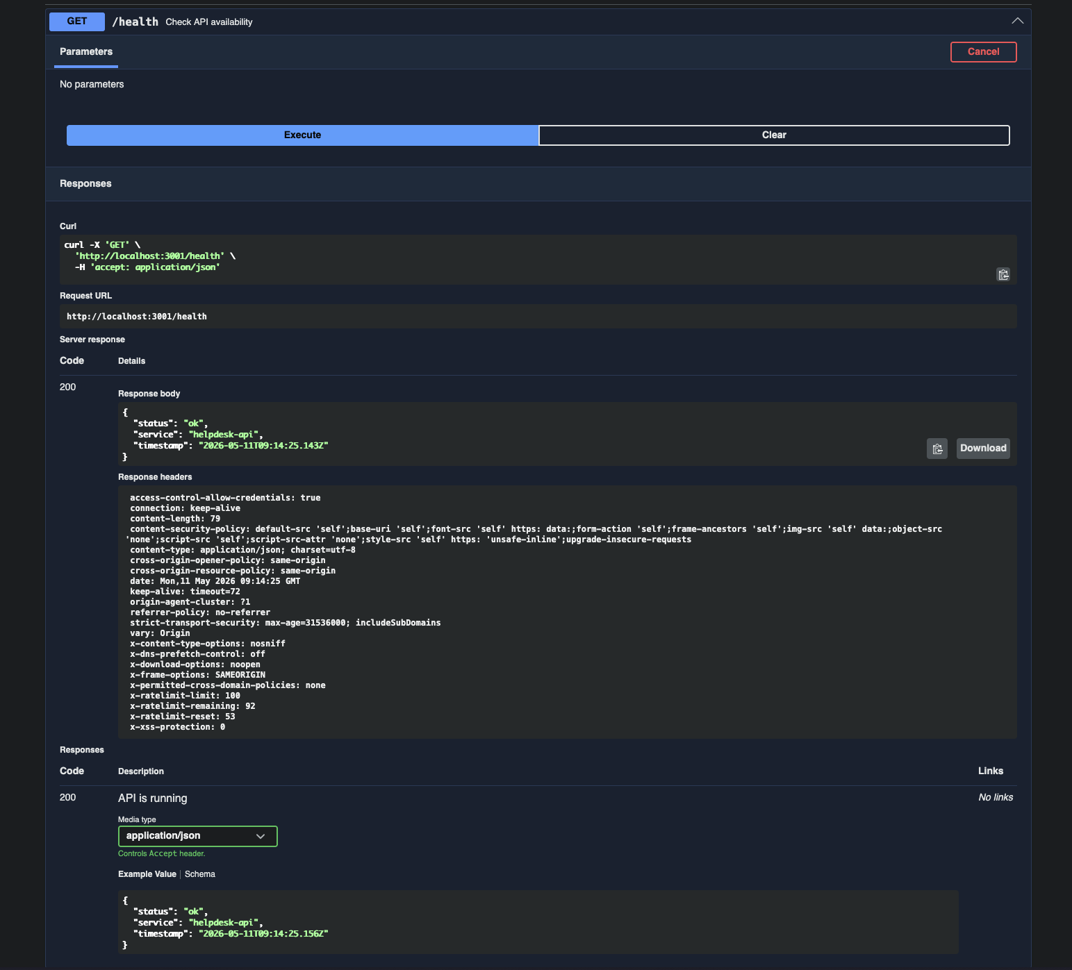The image size is (1072, 970).
Task: Execute the /health request
Action: [302, 135]
